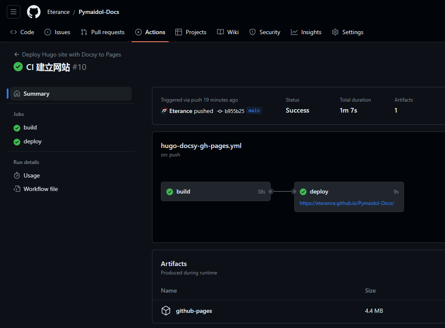Switch to the Security tab
The image size is (445, 328).
coord(265,32)
